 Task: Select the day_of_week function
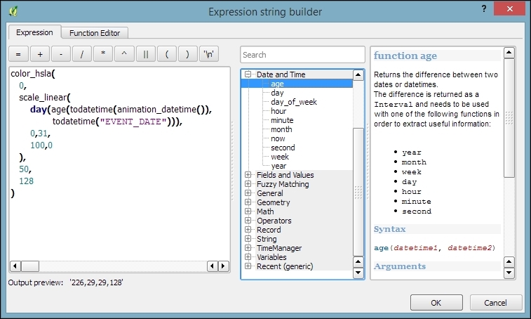294,102
